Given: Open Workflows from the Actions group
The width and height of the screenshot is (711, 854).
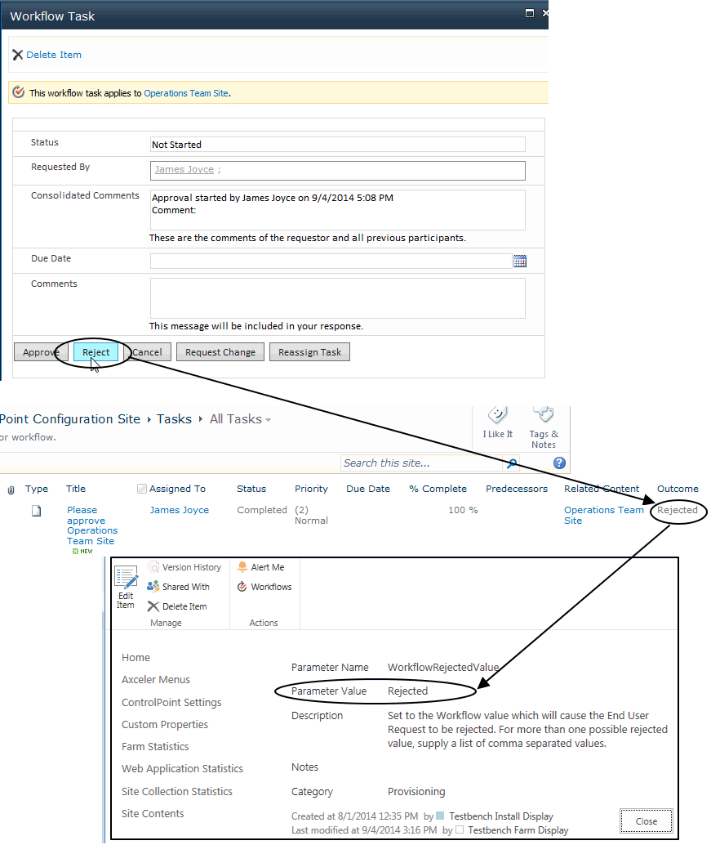Looking at the screenshot, I should pyautogui.click(x=264, y=586).
